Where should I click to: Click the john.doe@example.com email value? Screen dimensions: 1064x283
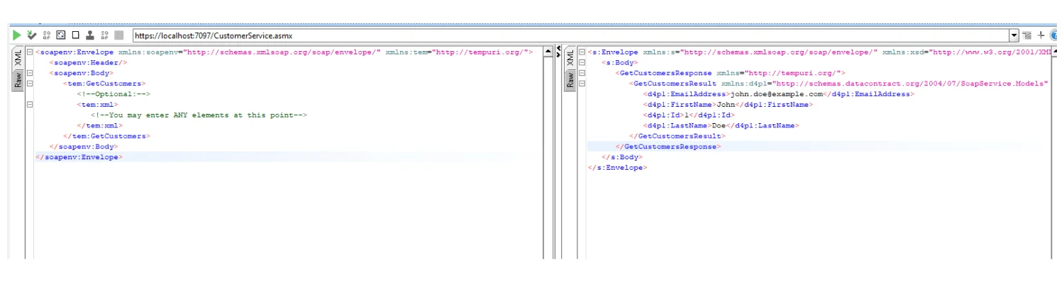pos(777,94)
